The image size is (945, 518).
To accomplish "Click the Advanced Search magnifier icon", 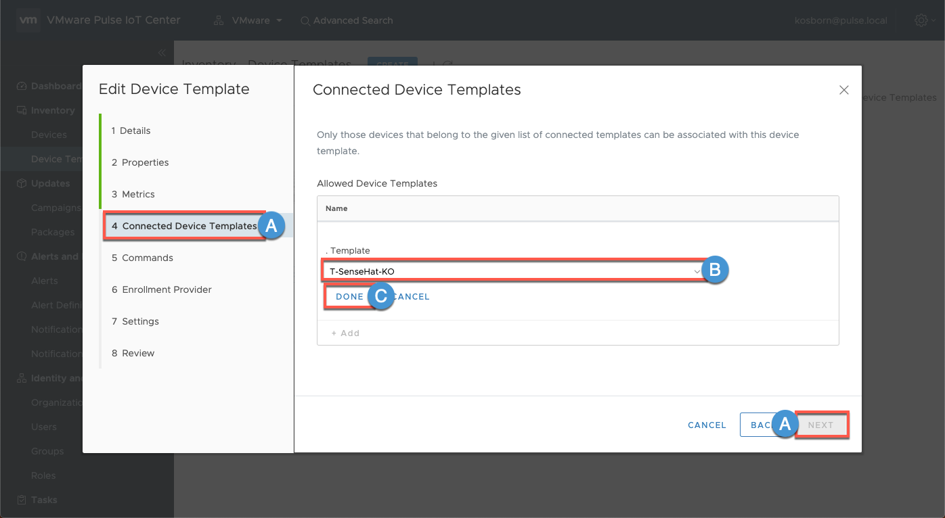I will point(305,21).
